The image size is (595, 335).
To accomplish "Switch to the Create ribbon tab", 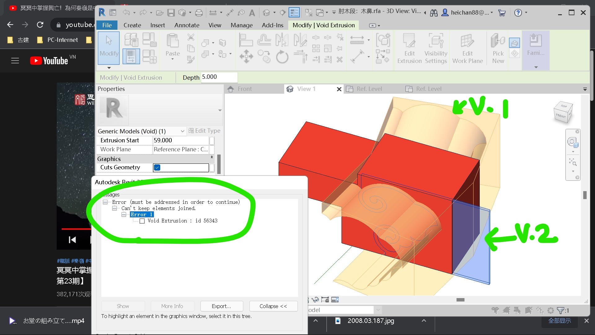I will click(132, 25).
